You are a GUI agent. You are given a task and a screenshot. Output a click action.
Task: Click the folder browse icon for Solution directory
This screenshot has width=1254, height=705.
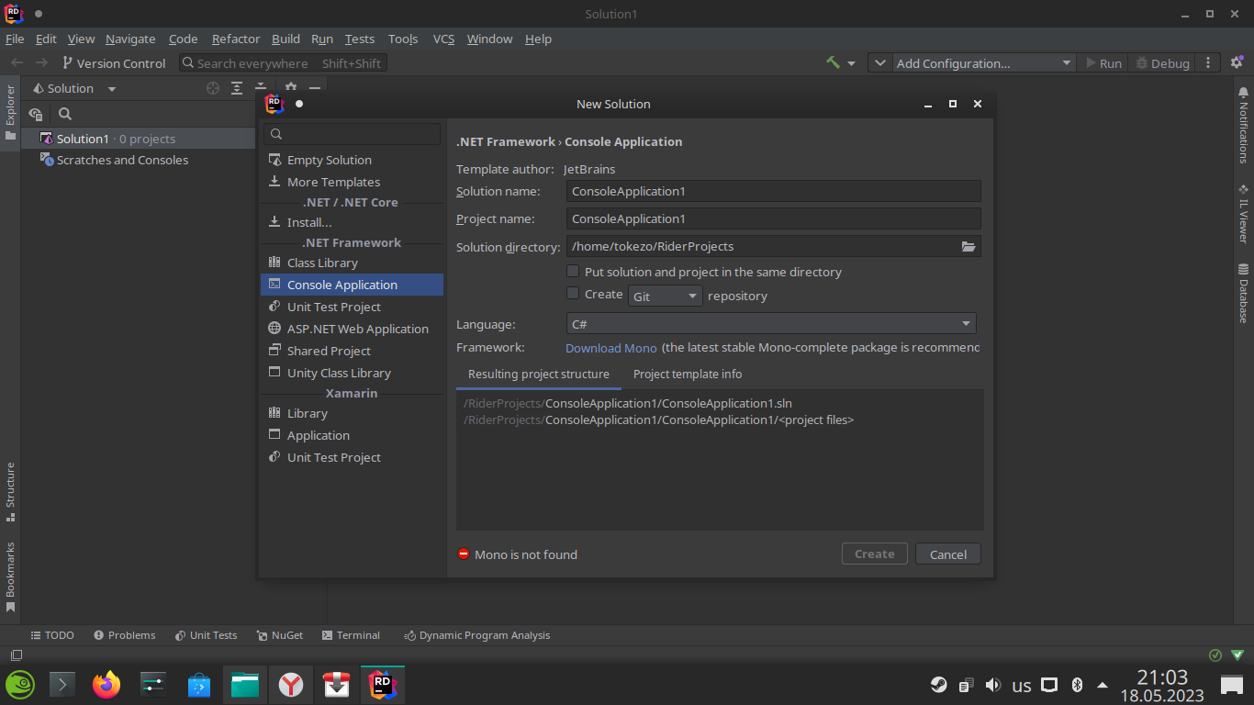pyautogui.click(x=968, y=246)
